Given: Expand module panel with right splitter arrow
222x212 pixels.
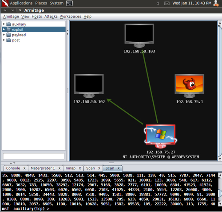Looking at the screenshot, I should coord(67,34).
